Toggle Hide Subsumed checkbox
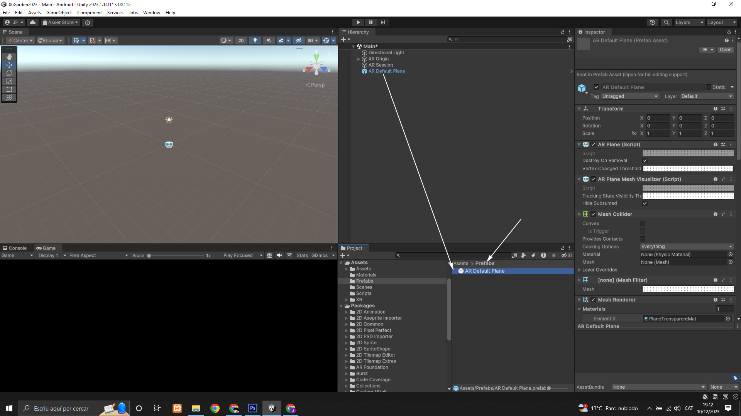Image resolution: width=741 pixels, height=416 pixels. point(645,203)
